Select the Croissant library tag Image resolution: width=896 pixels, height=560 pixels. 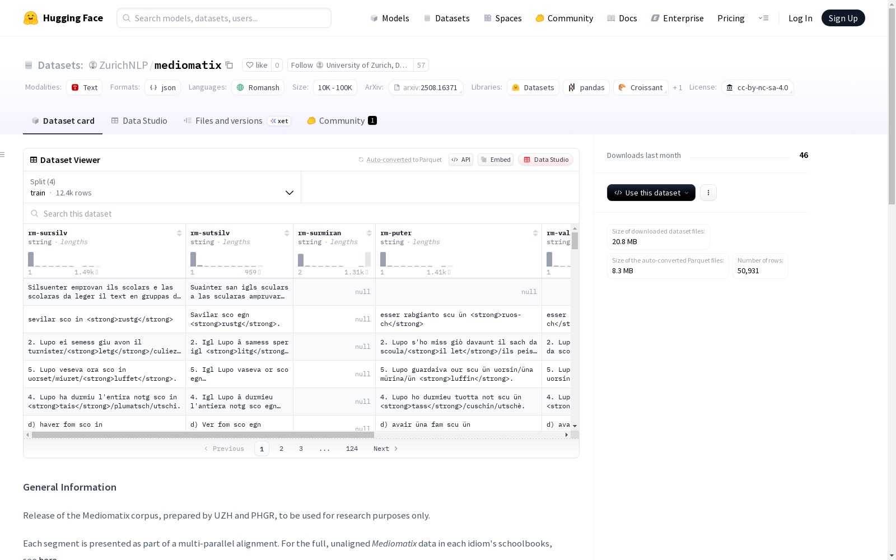click(x=641, y=87)
